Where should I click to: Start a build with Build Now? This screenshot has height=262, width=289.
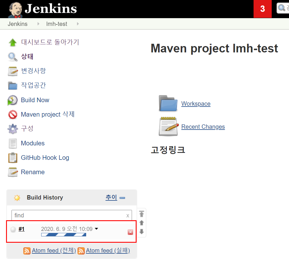click(35, 100)
